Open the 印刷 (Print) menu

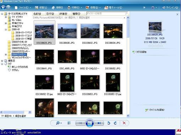coord(75,7)
